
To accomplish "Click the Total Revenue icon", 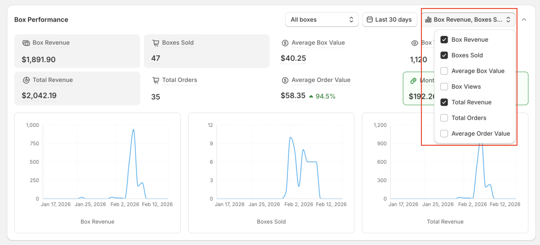I will 26,80.
